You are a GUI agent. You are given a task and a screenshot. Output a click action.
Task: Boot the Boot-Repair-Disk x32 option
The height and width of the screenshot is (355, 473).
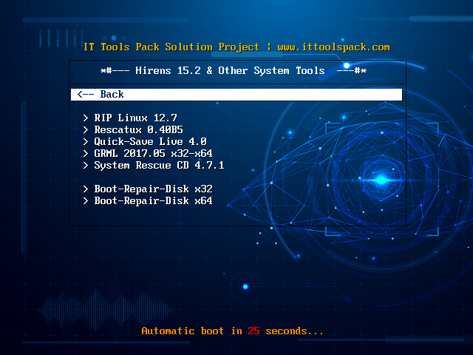(x=153, y=189)
